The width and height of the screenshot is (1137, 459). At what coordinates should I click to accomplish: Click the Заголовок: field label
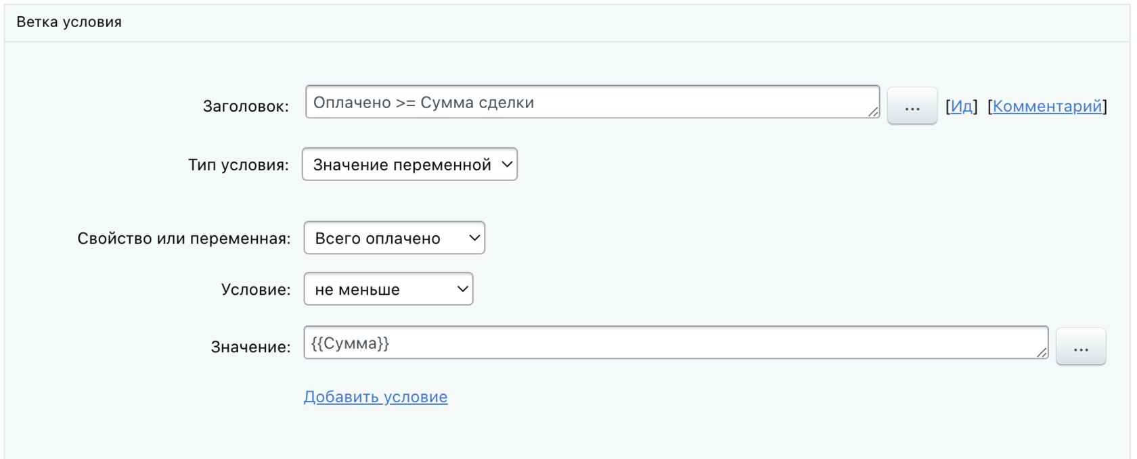[x=246, y=106]
